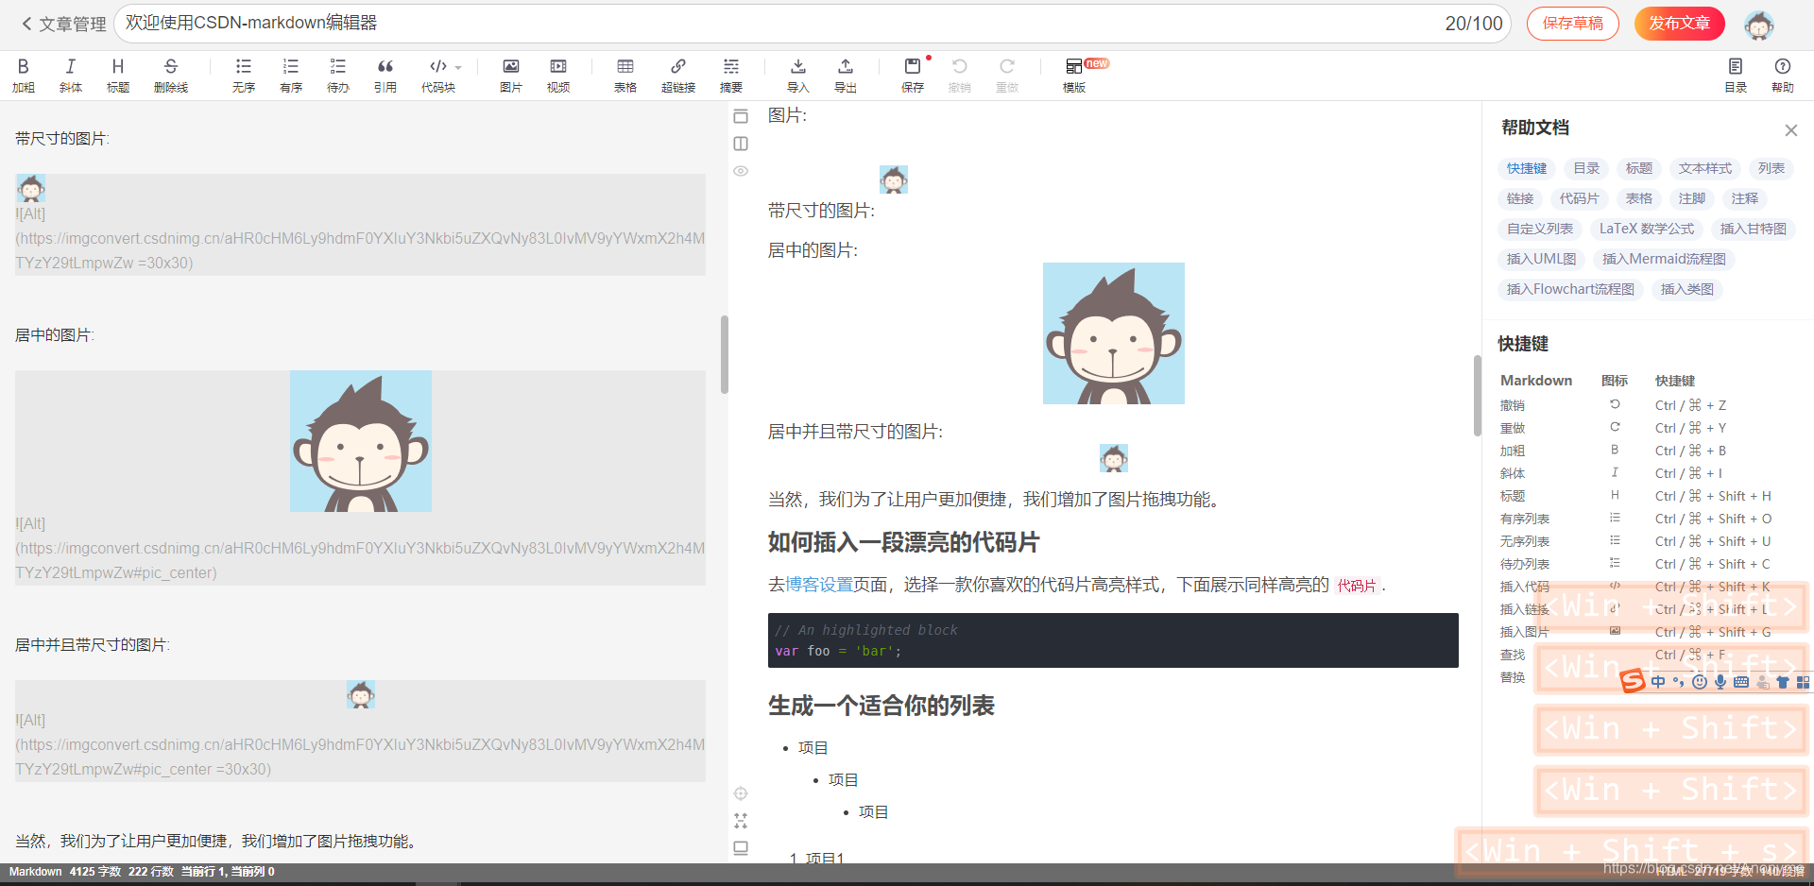
Task: Click the preview pane vertical scrollbar
Action: click(x=1478, y=396)
